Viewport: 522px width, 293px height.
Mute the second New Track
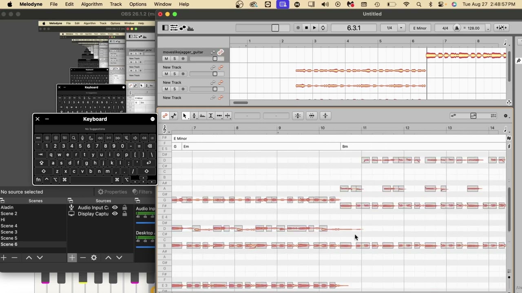(x=166, y=89)
